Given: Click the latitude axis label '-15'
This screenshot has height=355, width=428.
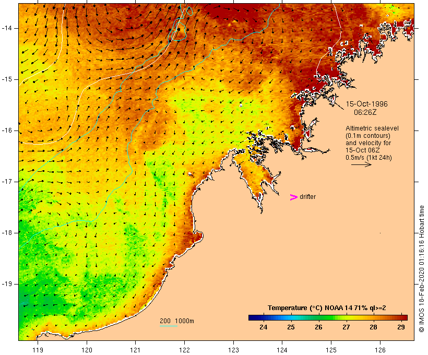Looking at the screenshot, I should (7, 79).
